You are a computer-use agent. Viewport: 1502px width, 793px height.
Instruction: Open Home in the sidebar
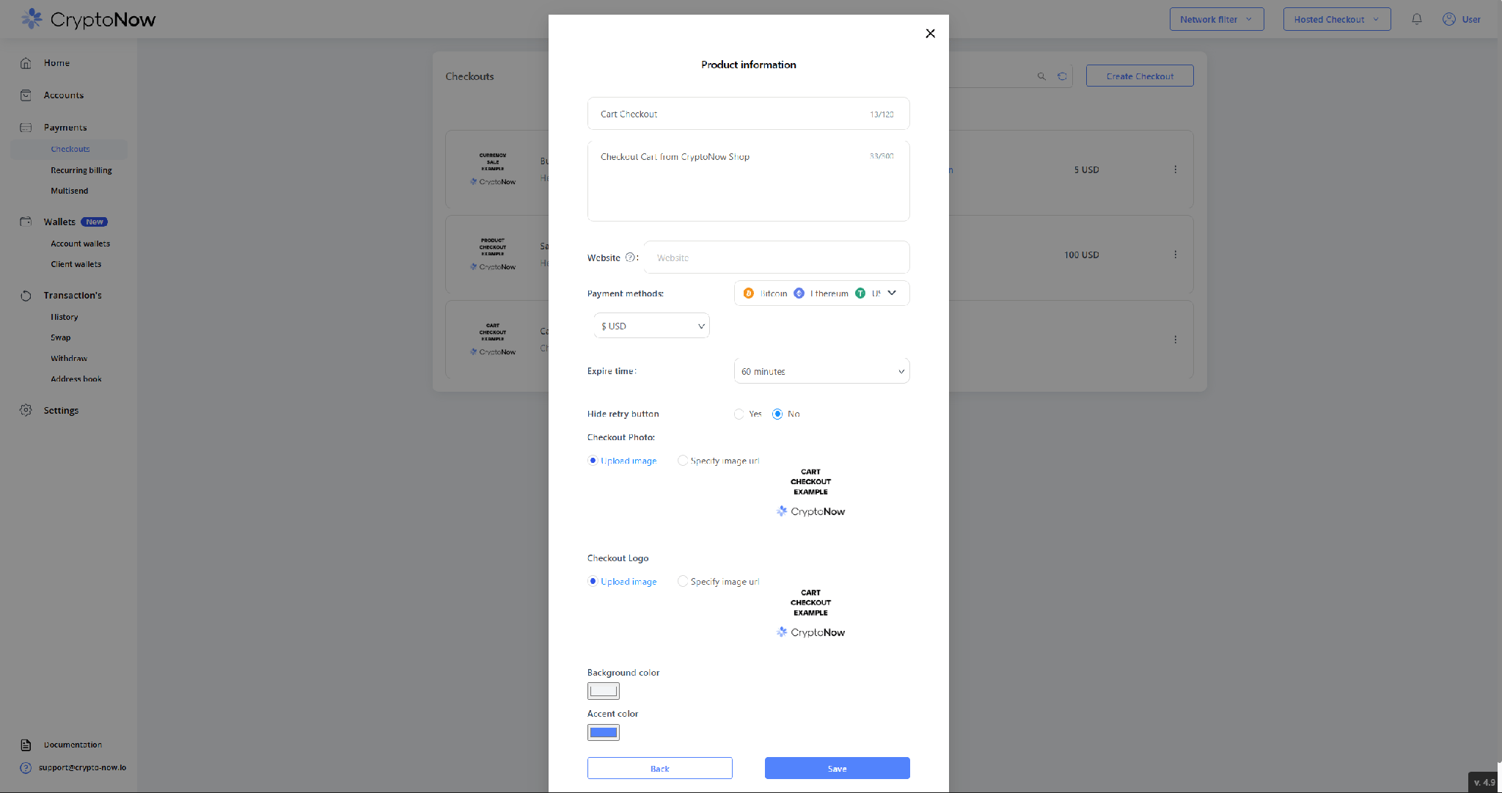[x=56, y=63]
